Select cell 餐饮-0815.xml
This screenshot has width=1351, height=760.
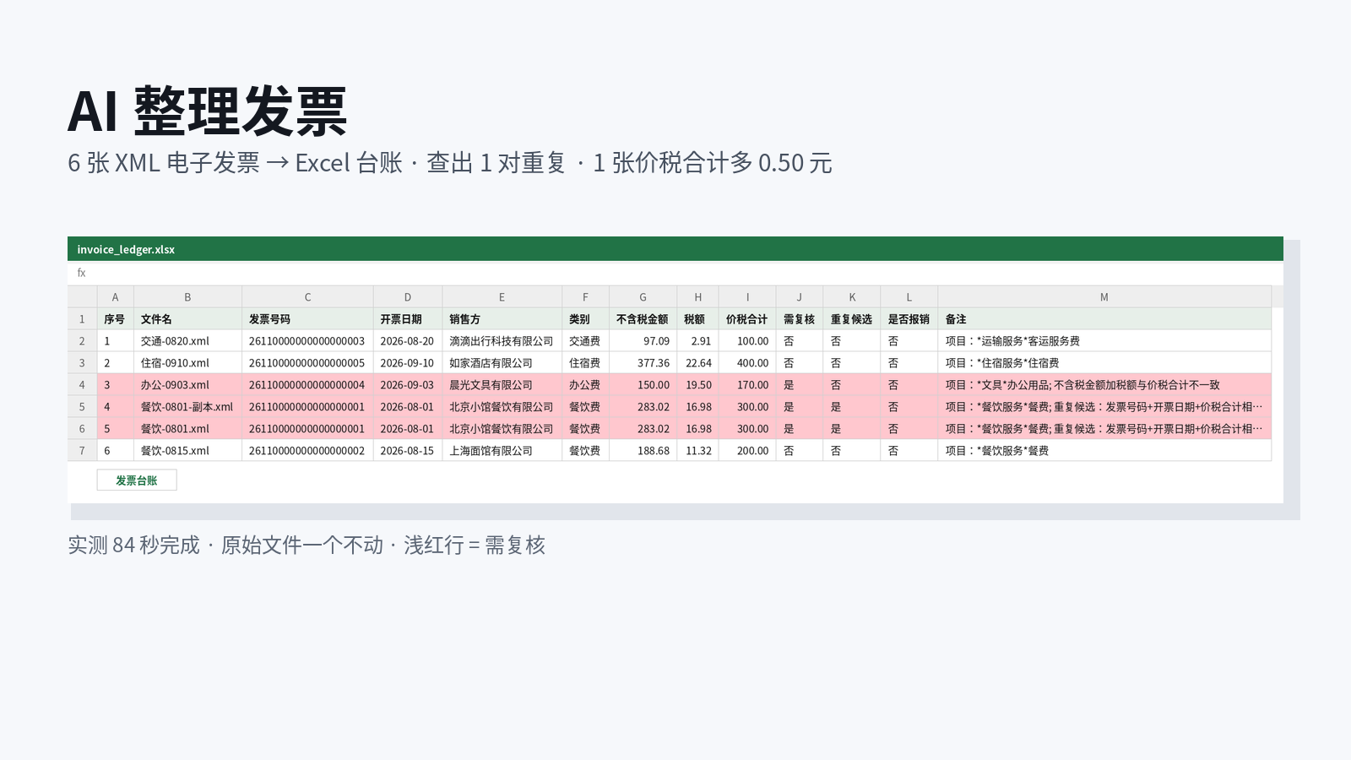click(188, 451)
